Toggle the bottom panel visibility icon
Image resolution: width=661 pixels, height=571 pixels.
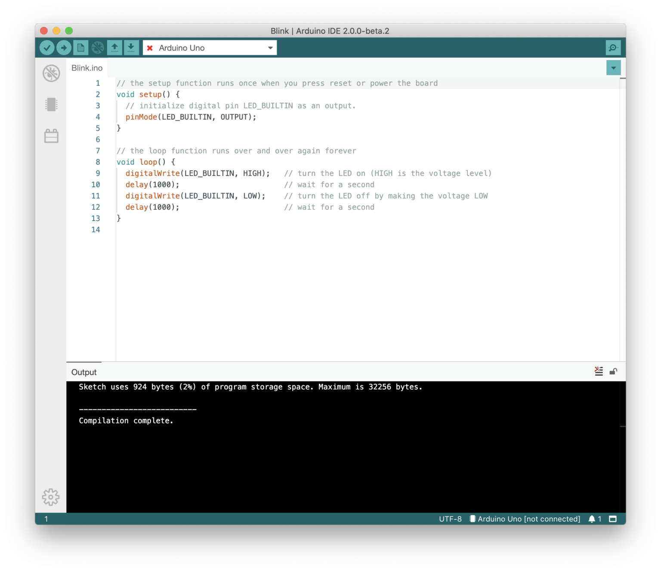[x=613, y=519]
